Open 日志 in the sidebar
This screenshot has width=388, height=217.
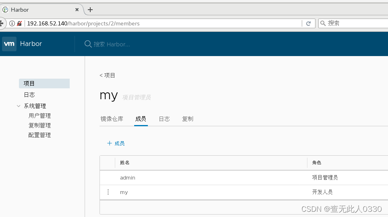click(x=29, y=95)
